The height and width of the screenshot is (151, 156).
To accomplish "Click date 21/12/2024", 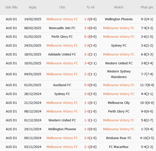I will [33, 103].
